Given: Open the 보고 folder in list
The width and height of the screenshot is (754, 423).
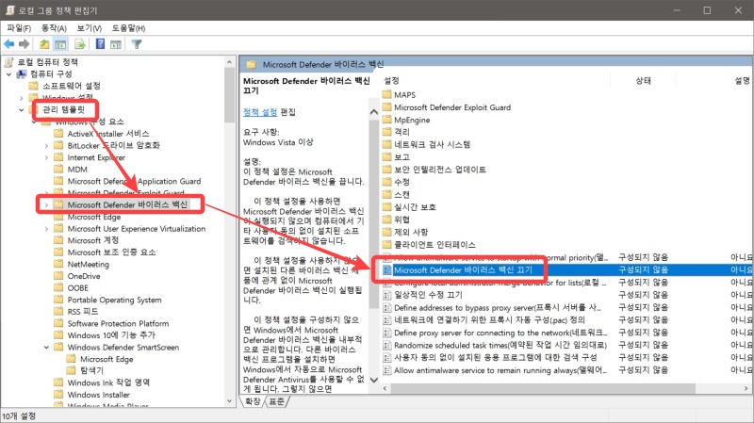Looking at the screenshot, I should tap(402, 156).
